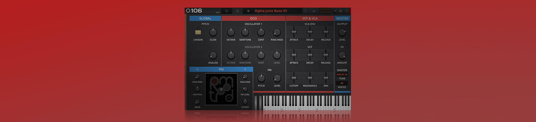Click the Cutoff slider
The image size is (536, 122).
click(294, 78)
